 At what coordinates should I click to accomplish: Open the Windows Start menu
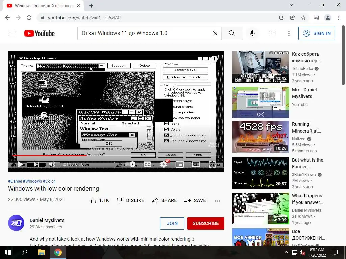[8, 252]
